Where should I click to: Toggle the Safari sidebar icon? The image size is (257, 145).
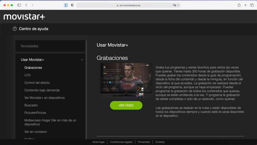[19, 5]
